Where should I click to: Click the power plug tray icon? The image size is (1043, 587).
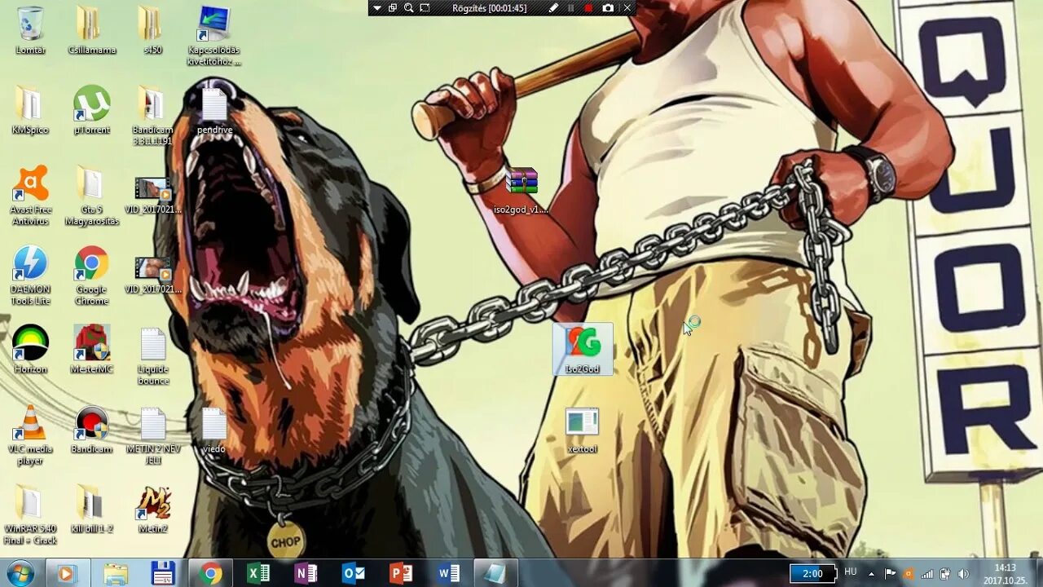pyautogui.click(x=945, y=573)
